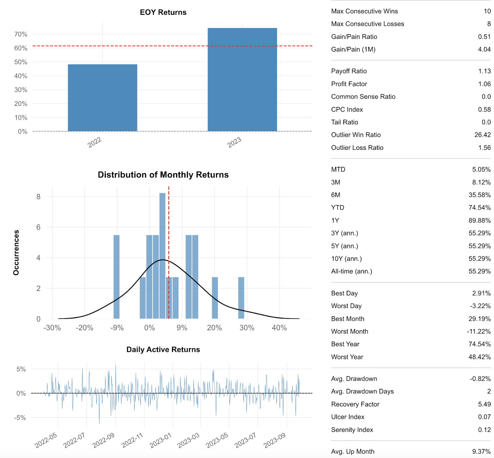Click the 40% tick on histogram axis
This screenshot has width=494, height=458.
[x=279, y=328]
